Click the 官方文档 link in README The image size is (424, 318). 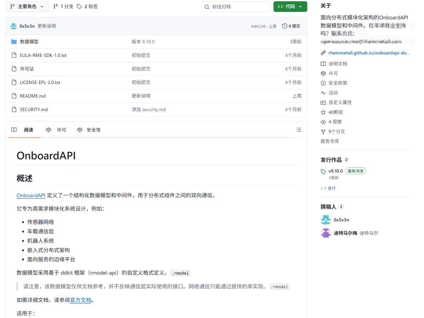80,300
